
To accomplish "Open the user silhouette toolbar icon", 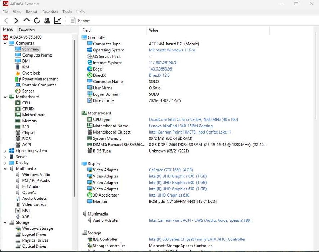I will [x=47, y=21].
